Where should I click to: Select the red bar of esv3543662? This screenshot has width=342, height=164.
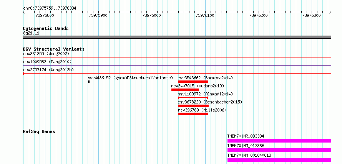(x=193, y=82)
